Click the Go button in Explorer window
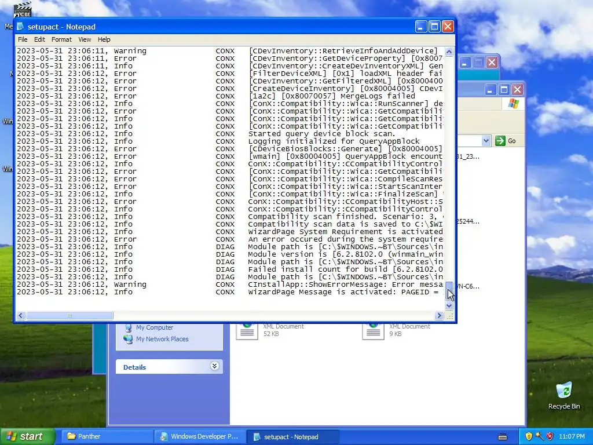 pyautogui.click(x=506, y=141)
